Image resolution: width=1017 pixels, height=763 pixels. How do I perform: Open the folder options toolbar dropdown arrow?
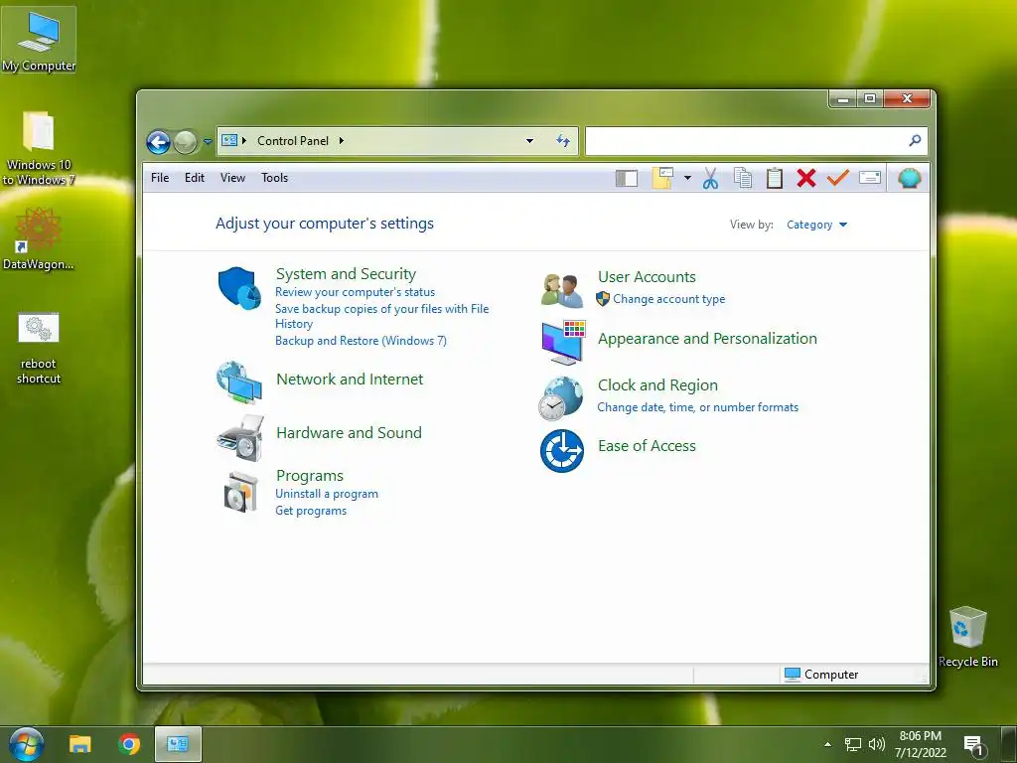[x=687, y=178]
